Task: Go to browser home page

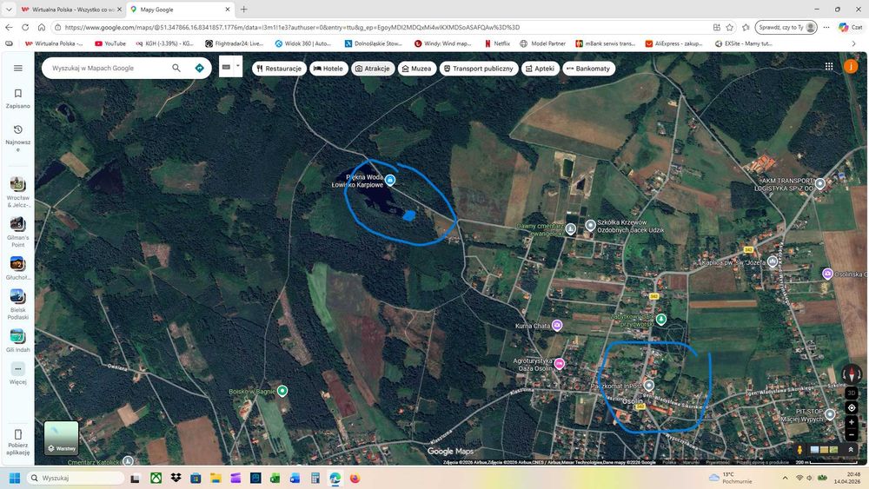Action: [42, 27]
